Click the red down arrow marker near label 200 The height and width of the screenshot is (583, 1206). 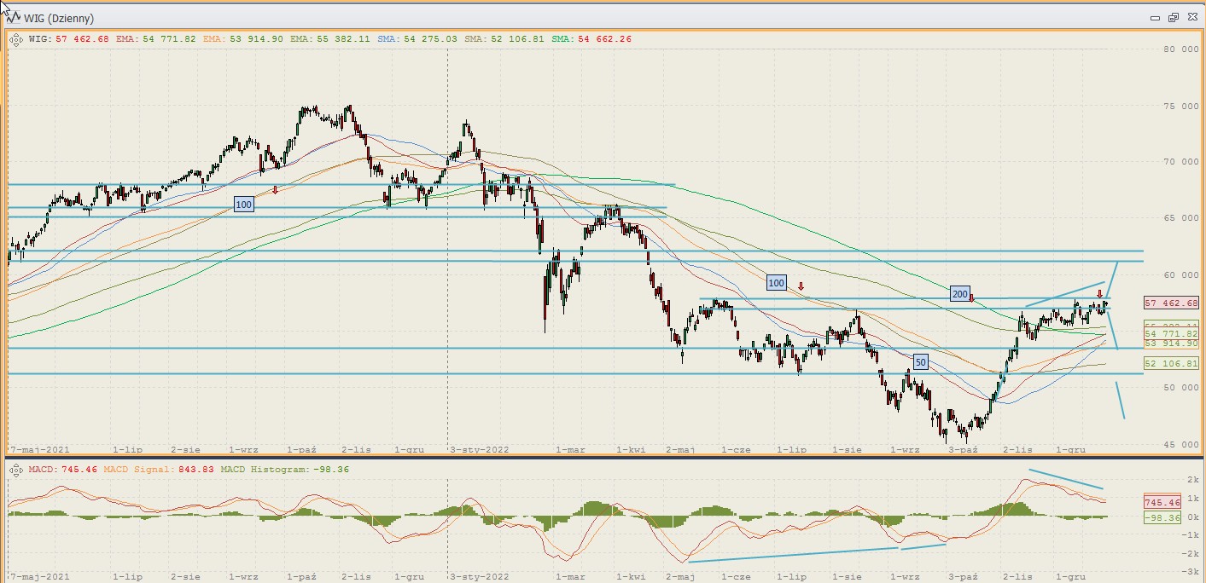point(971,298)
